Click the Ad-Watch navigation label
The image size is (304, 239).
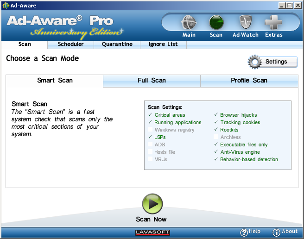pyautogui.click(x=246, y=35)
